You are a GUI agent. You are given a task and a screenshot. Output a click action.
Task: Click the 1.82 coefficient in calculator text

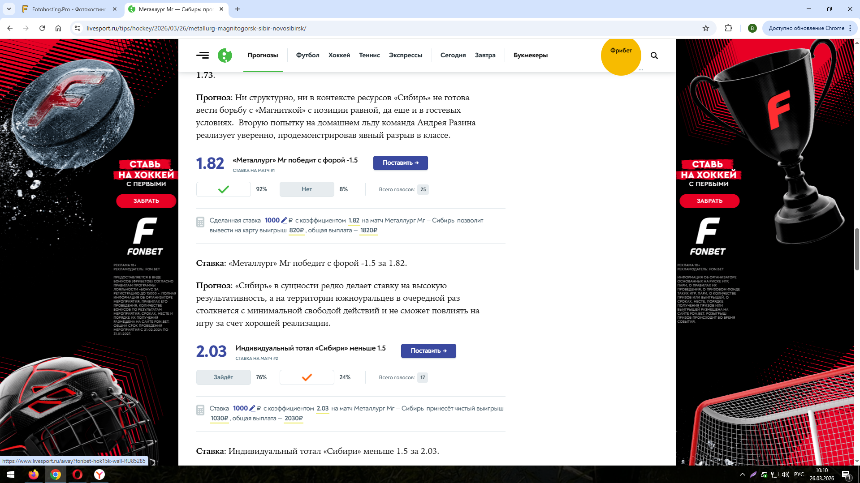(354, 221)
